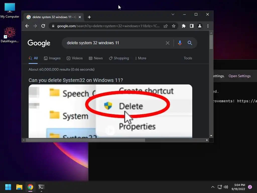Click the Google logo
The image size is (257, 193).
(x=39, y=43)
